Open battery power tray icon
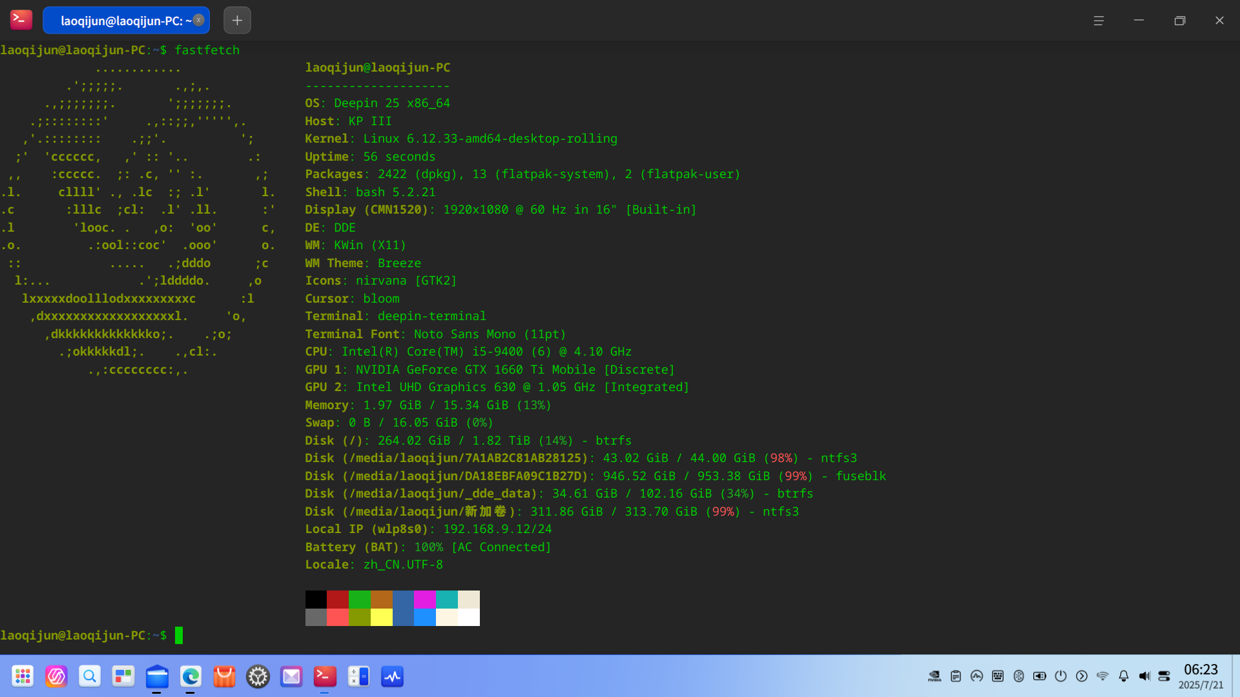Screen dimensions: 1240x697 coord(1040,676)
